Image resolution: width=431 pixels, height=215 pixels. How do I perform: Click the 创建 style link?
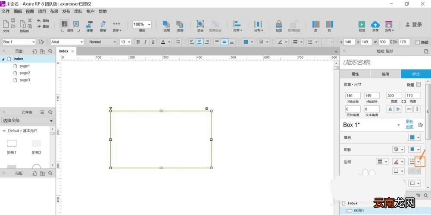(x=409, y=127)
